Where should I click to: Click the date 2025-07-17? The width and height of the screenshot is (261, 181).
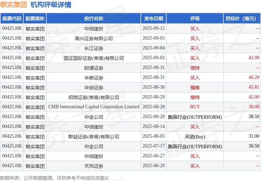154,146
